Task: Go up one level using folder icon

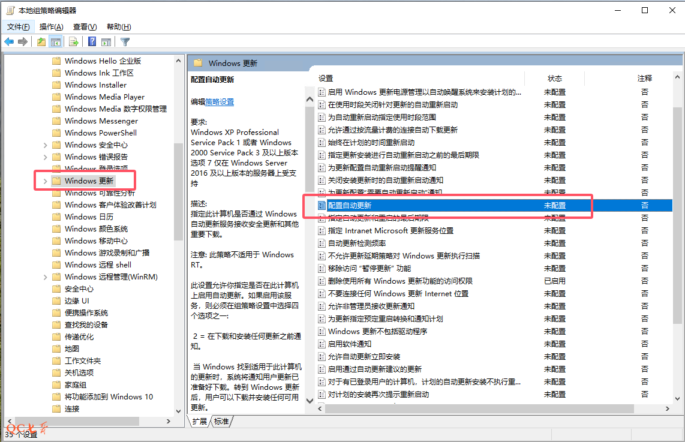Action: coord(41,41)
